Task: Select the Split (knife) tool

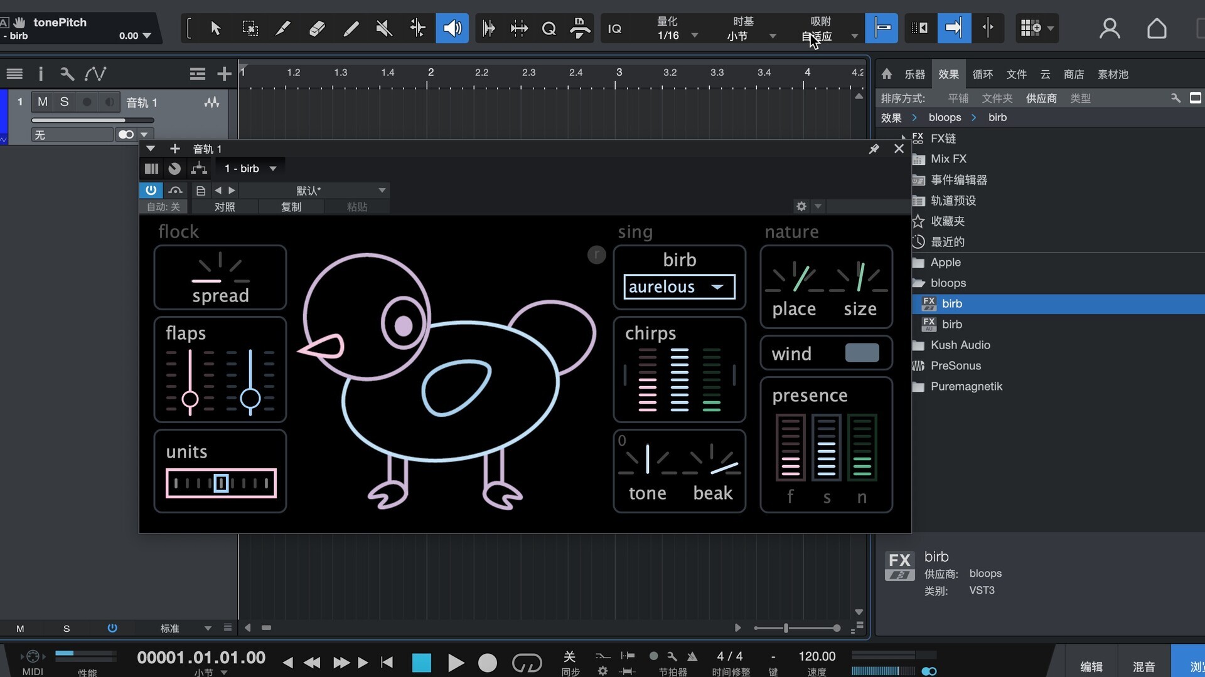Action: click(283, 28)
